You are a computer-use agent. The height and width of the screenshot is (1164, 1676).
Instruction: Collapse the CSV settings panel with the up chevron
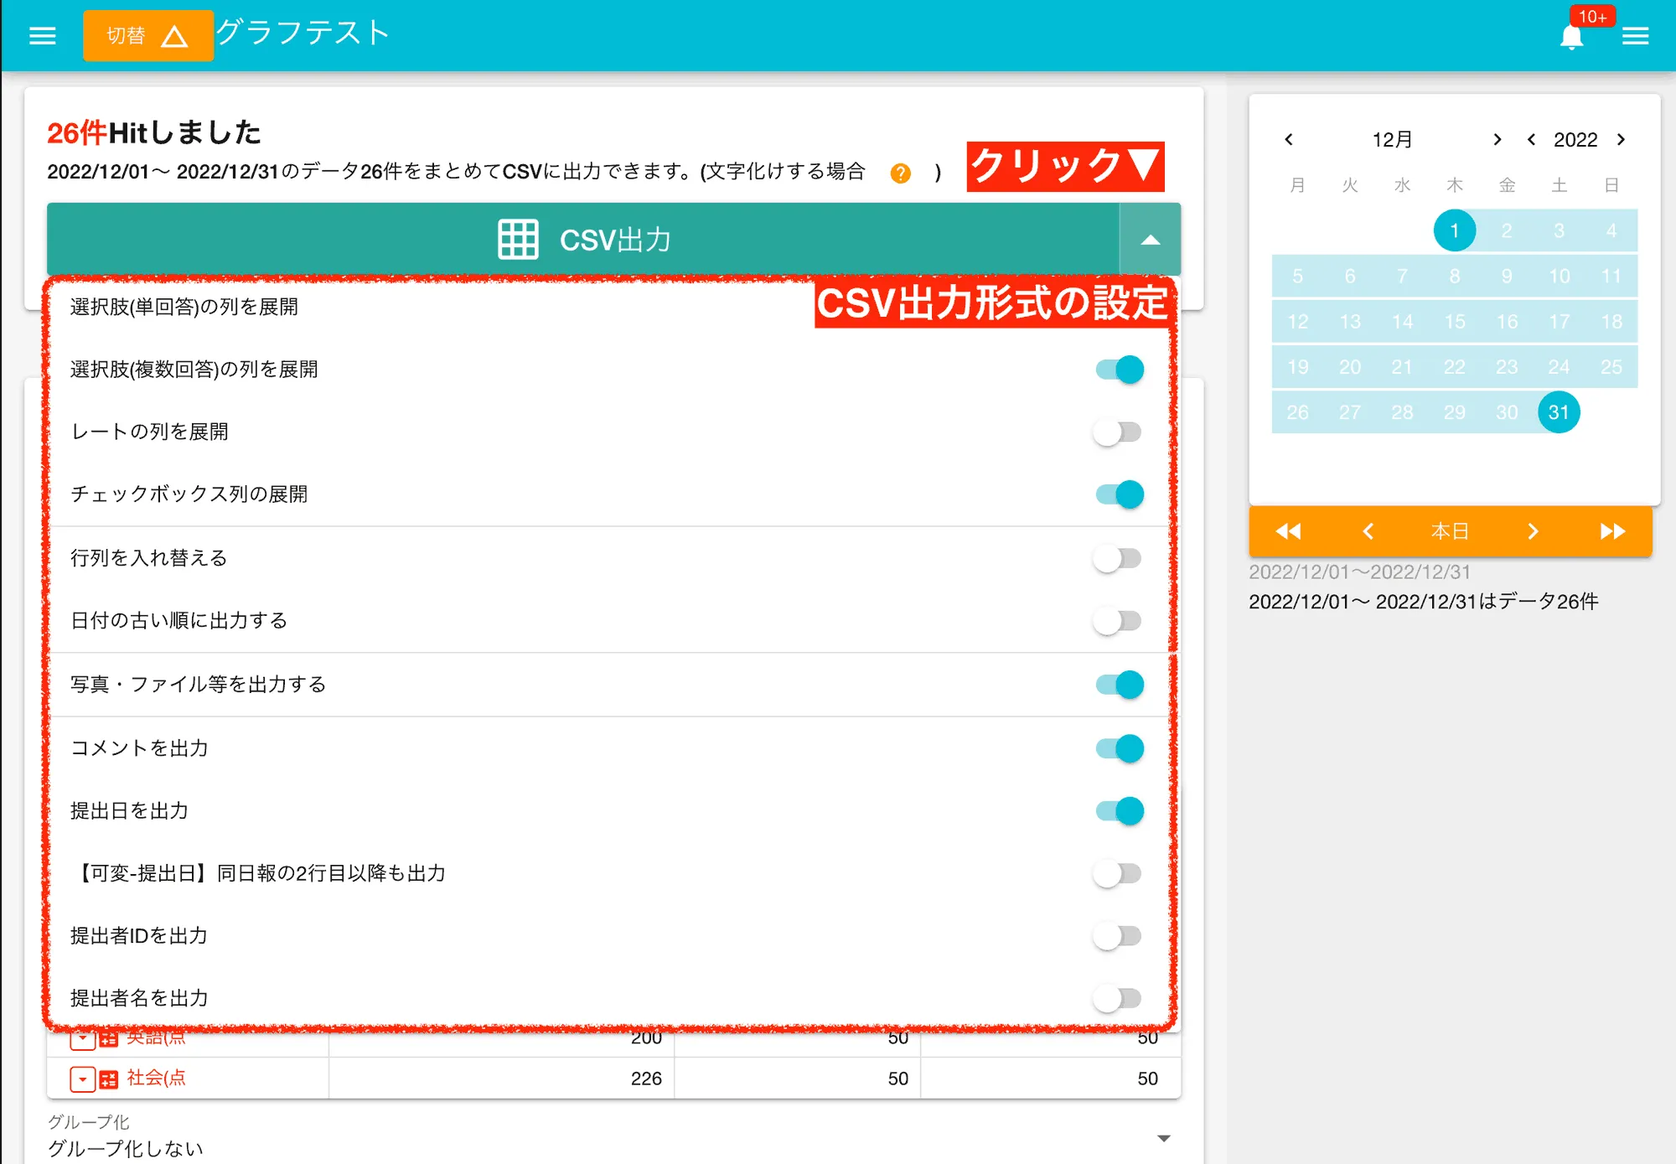click(x=1151, y=239)
